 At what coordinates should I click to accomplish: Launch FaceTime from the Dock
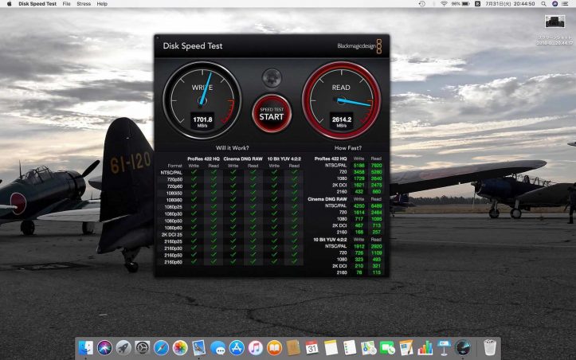pyautogui.click(x=387, y=347)
